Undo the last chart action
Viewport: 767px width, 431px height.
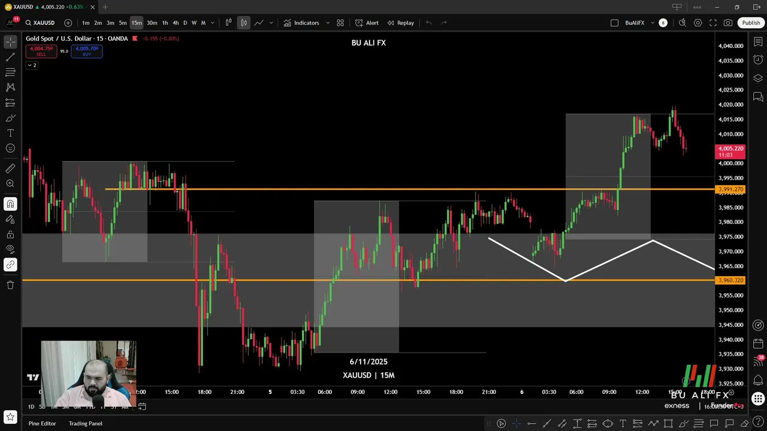428,23
